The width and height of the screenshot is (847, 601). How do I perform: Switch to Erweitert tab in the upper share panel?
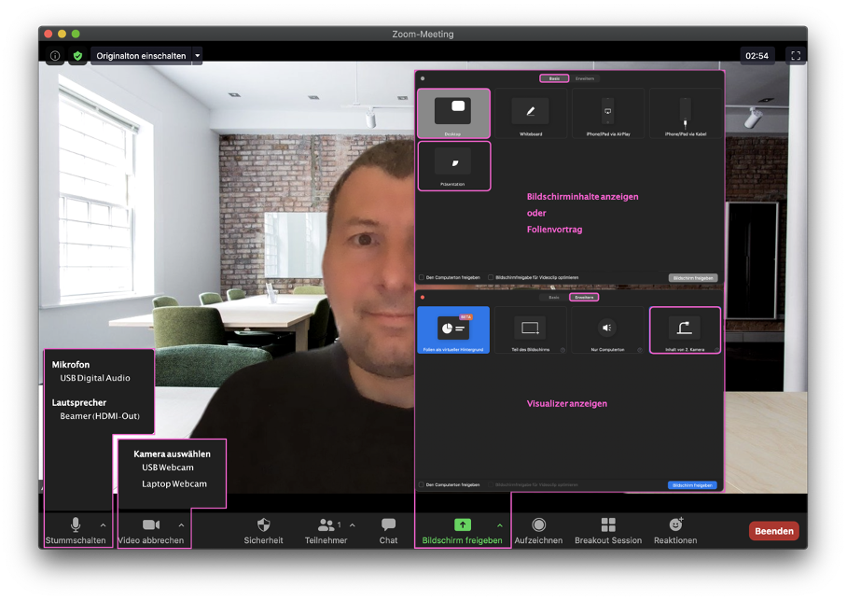pyautogui.click(x=585, y=78)
